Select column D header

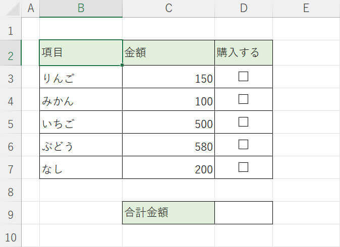tap(244, 8)
